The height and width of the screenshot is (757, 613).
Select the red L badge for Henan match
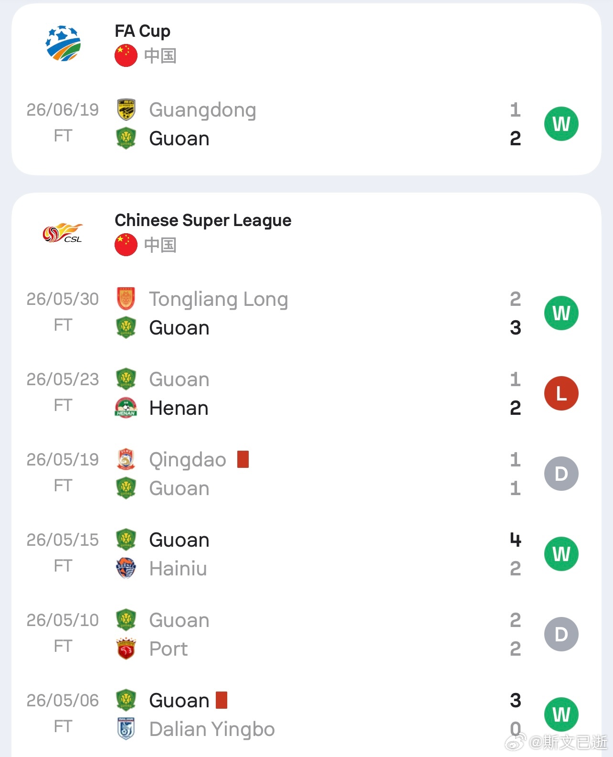tap(561, 393)
